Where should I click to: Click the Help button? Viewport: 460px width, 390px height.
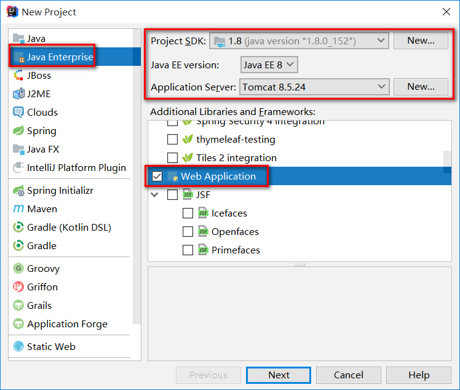[419, 375]
